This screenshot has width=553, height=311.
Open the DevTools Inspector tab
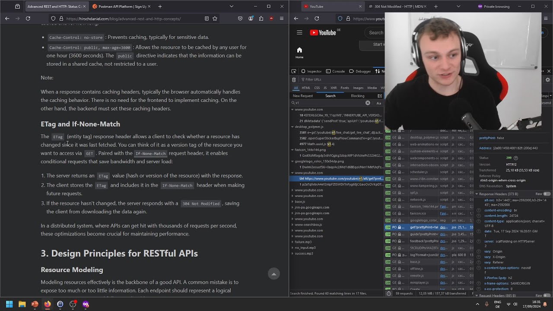pos(311,71)
